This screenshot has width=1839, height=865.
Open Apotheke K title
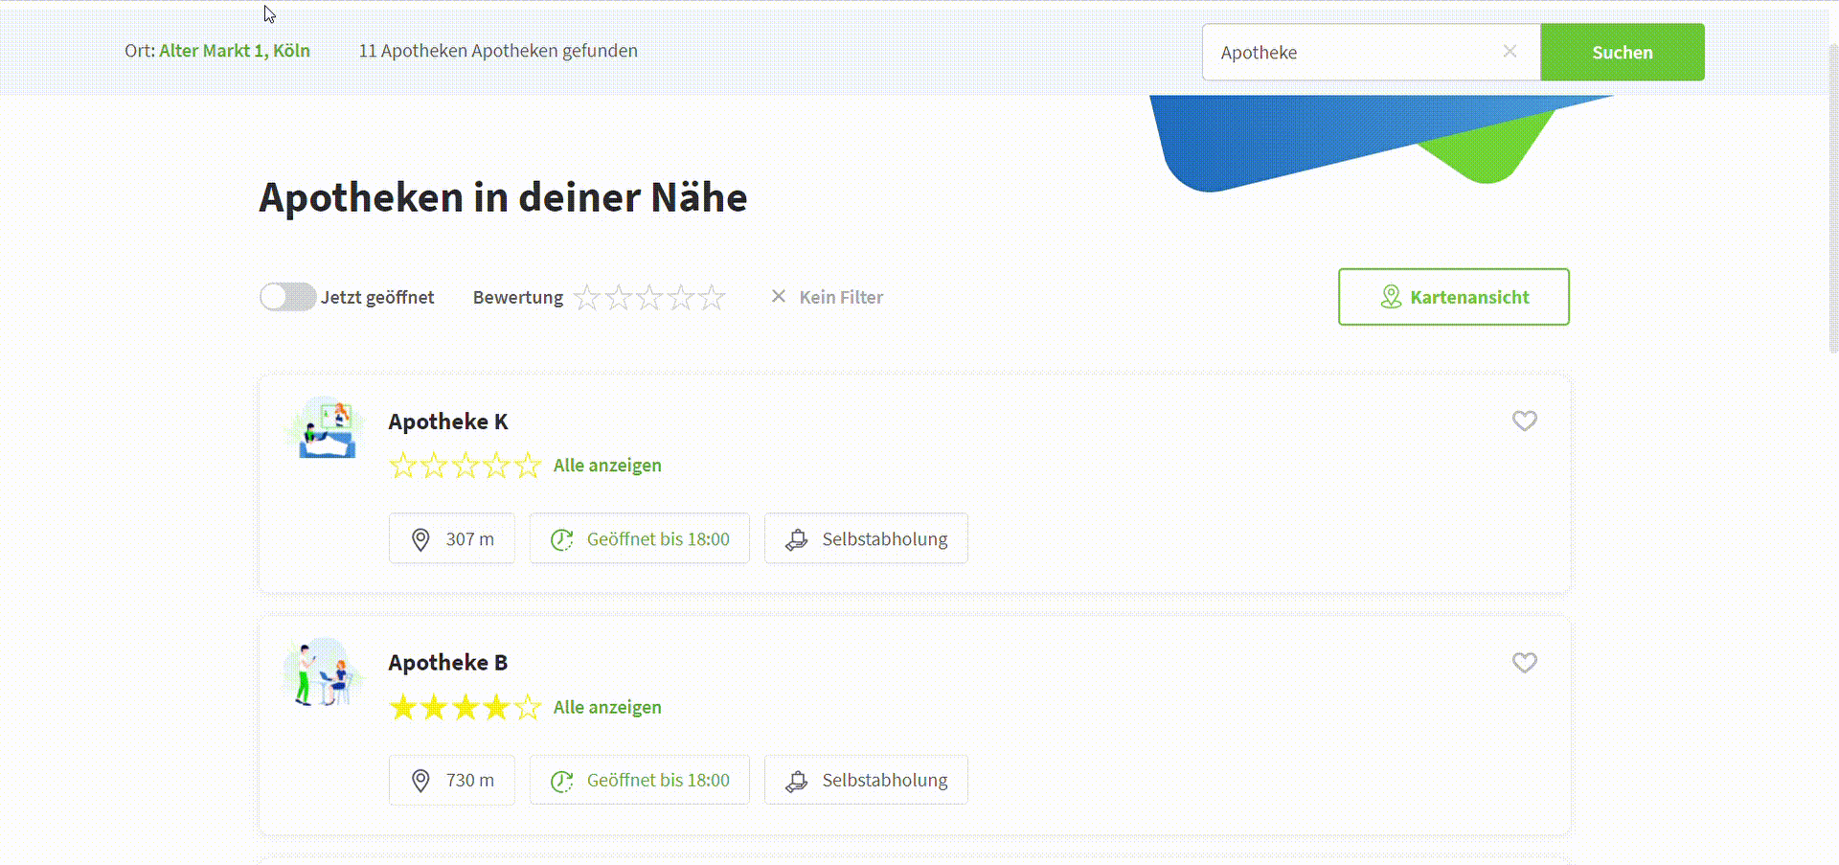448,421
